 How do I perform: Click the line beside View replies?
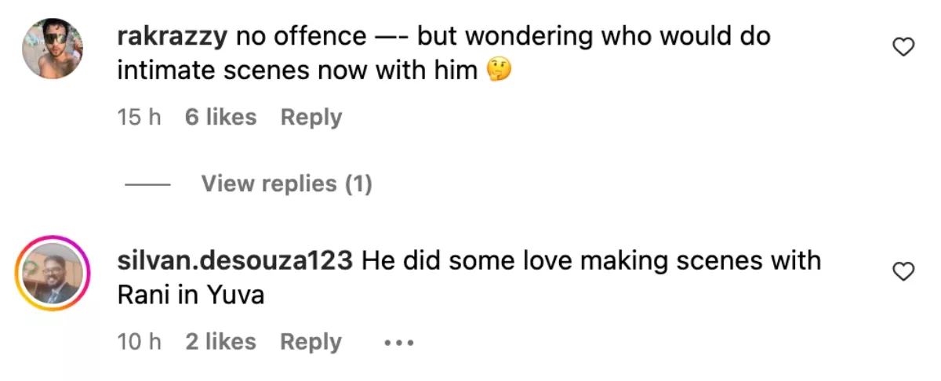(148, 185)
